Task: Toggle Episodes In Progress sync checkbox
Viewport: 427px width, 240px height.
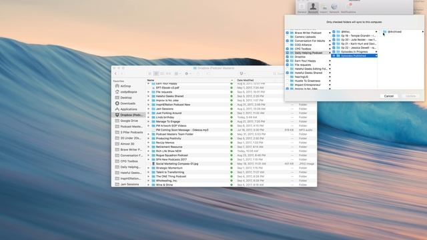Action: pos(334,52)
